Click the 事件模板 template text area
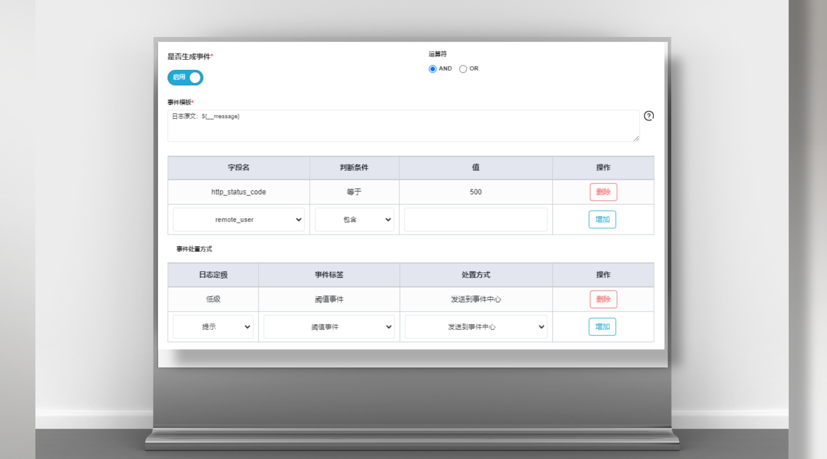This screenshot has height=459, width=827. (x=403, y=126)
